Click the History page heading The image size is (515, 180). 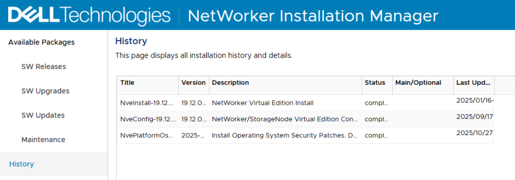tap(131, 41)
